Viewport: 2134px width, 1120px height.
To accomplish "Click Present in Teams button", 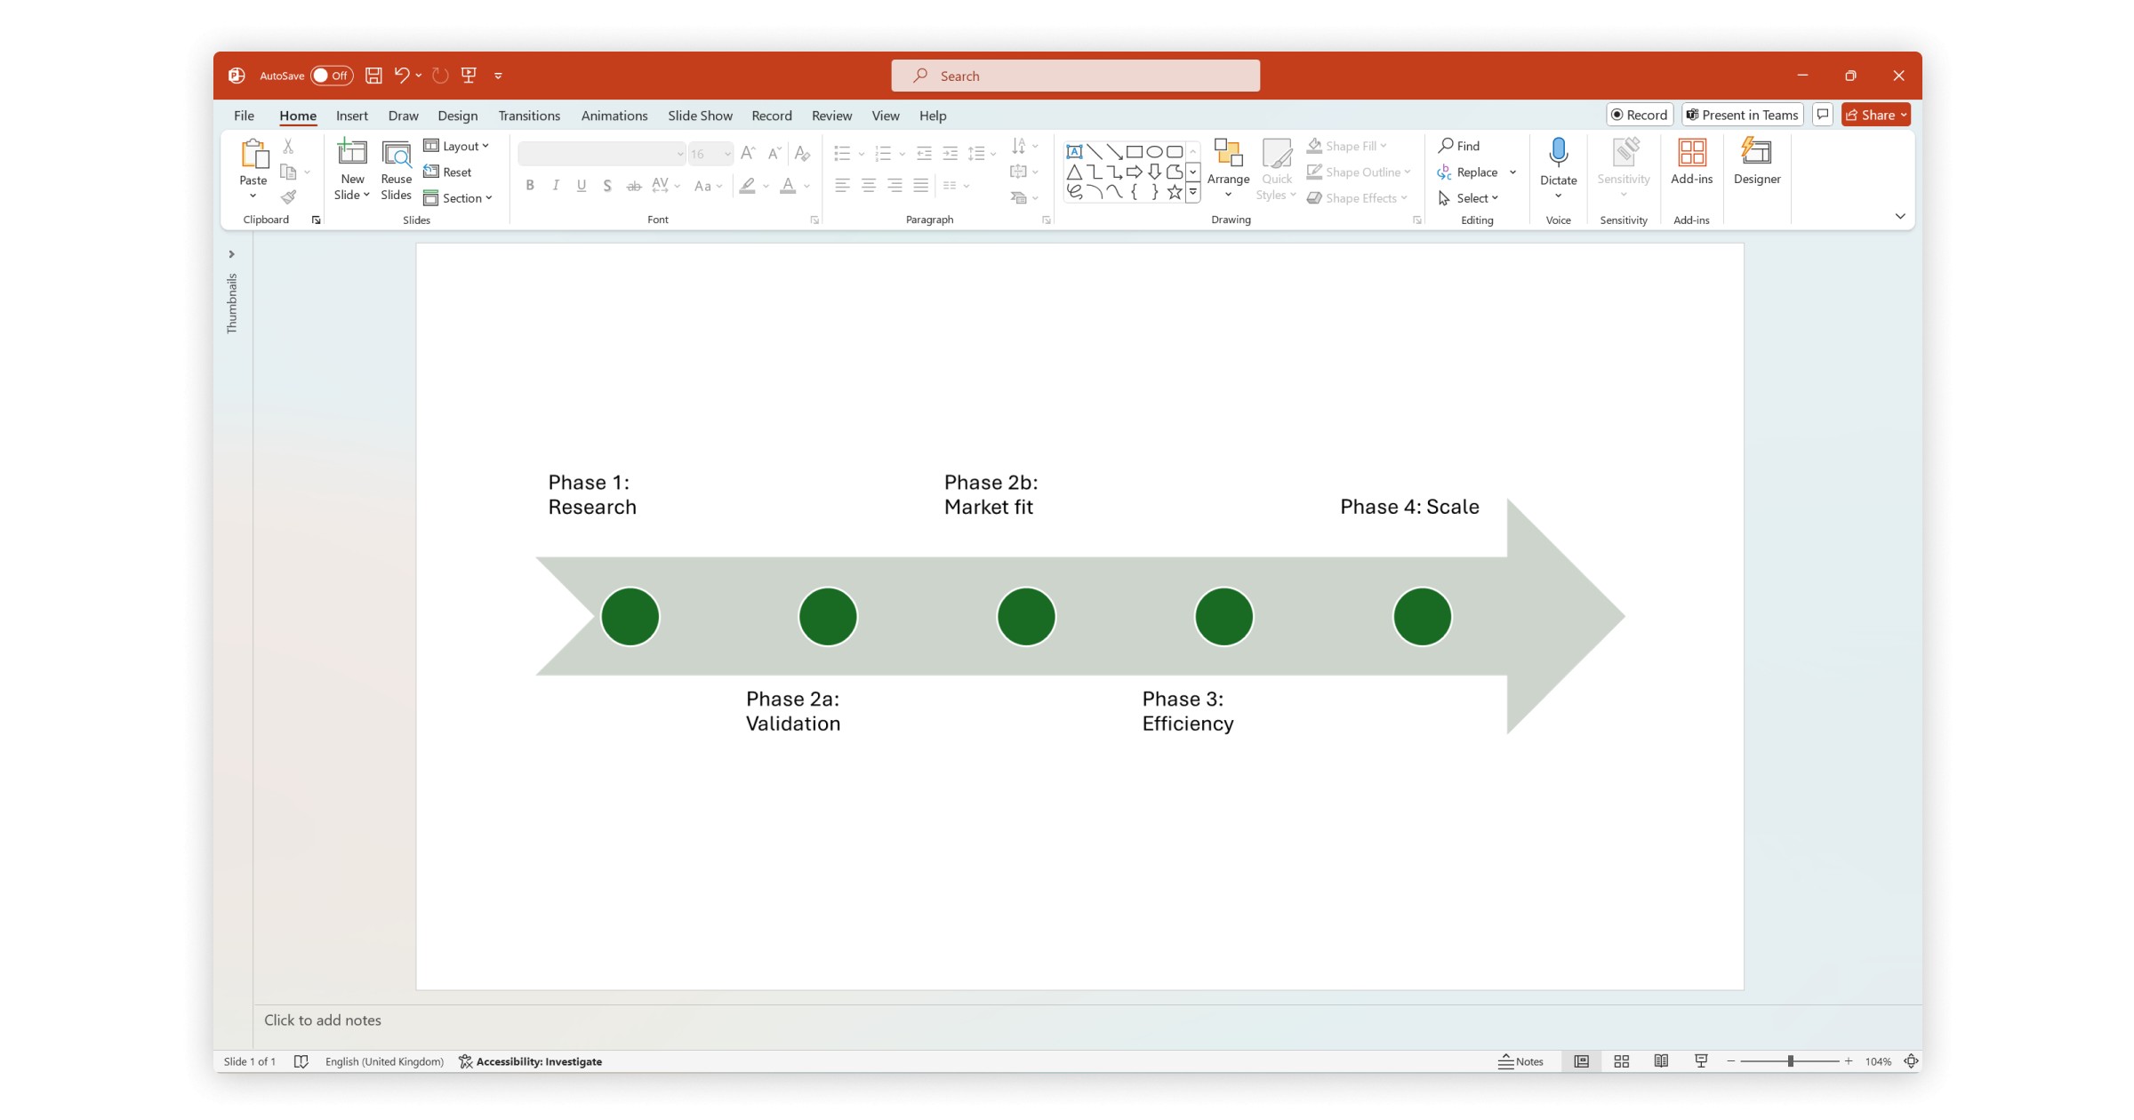I will point(1742,115).
